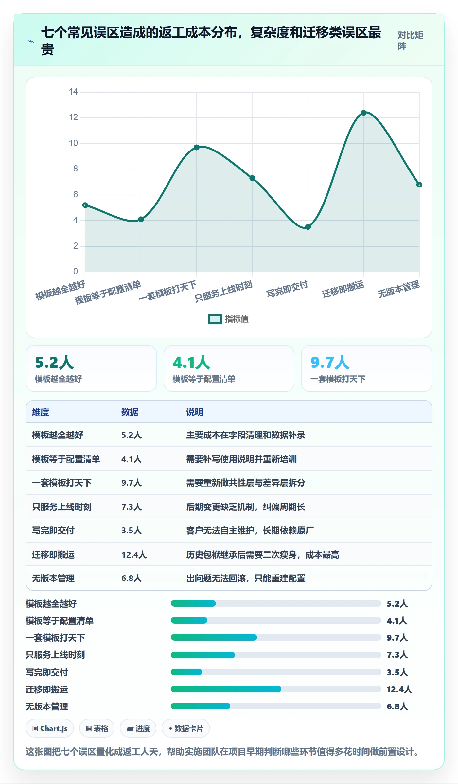458x784 pixels.
Task: Click the chart point for 只服务上线时刻
Action: click(252, 178)
